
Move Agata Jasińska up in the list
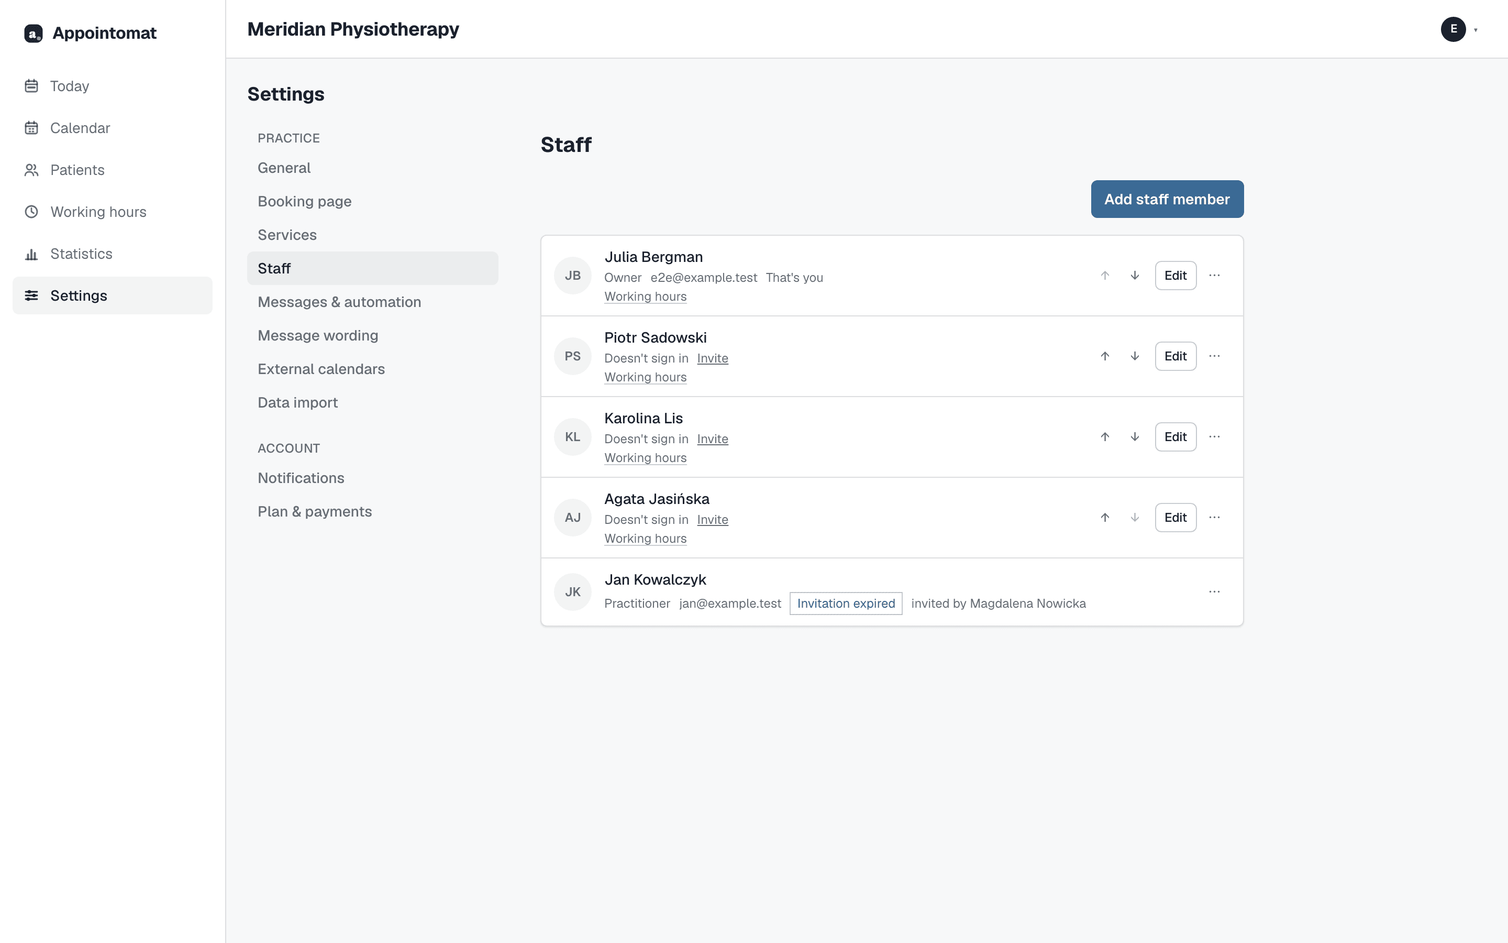point(1105,517)
